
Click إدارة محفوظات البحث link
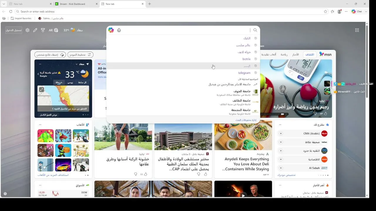246,120
